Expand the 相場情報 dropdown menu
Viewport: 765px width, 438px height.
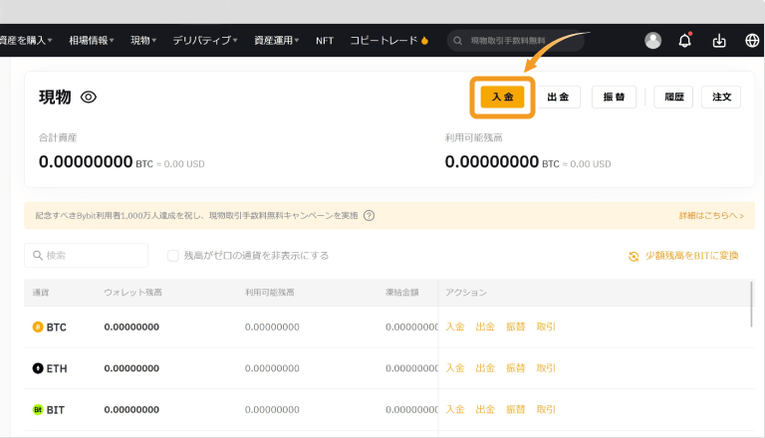[92, 41]
